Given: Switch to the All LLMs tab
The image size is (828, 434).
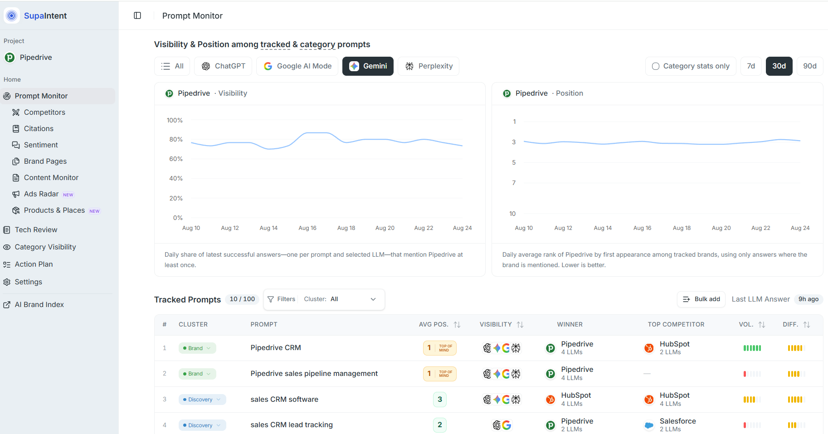Looking at the screenshot, I should pyautogui.click(x=172, y=66).
